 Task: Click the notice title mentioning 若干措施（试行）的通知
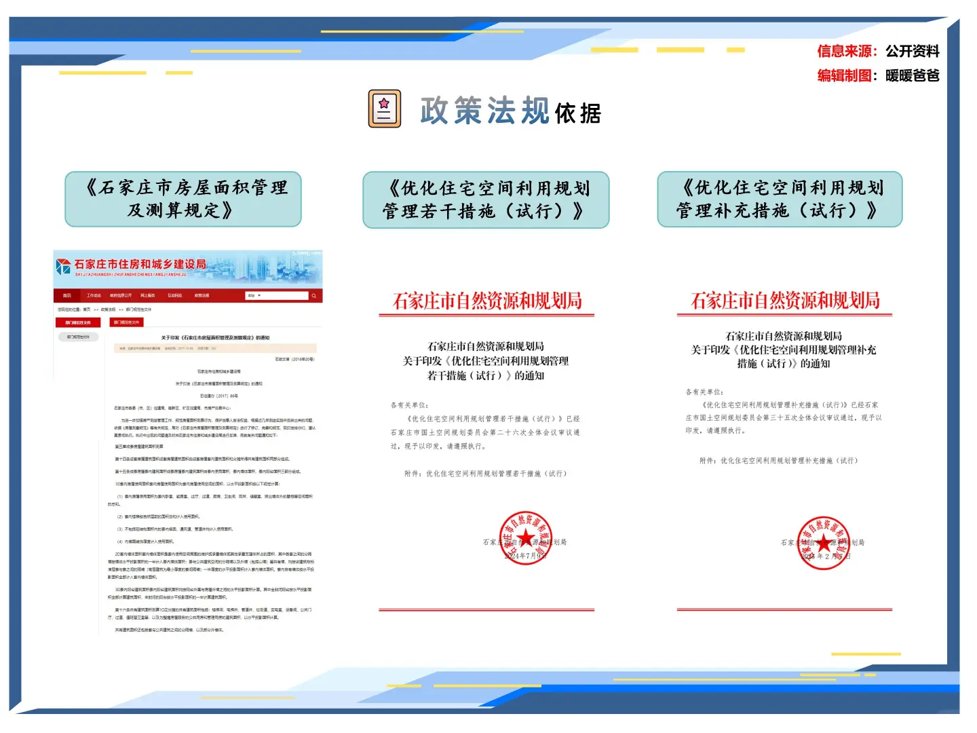point(486,361)
